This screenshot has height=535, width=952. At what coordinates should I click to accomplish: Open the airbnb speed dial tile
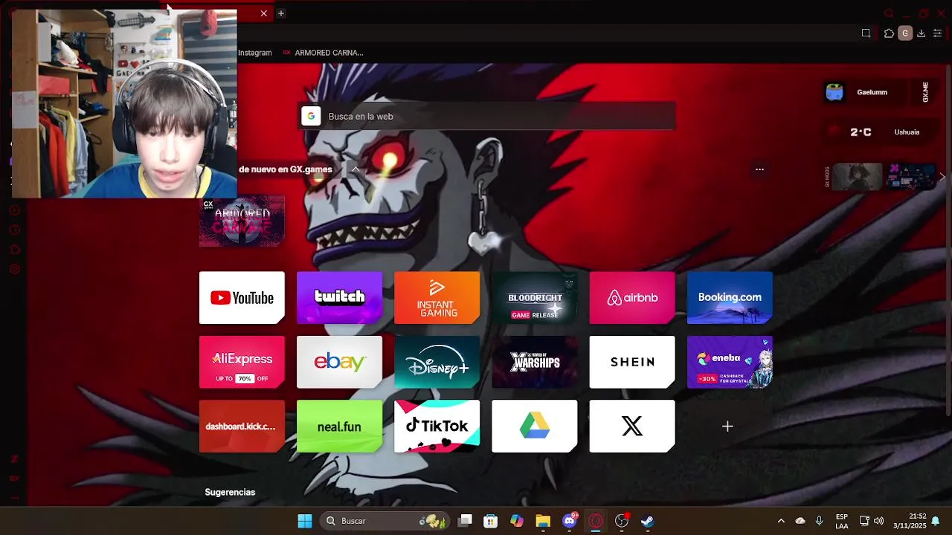(632, 298)
